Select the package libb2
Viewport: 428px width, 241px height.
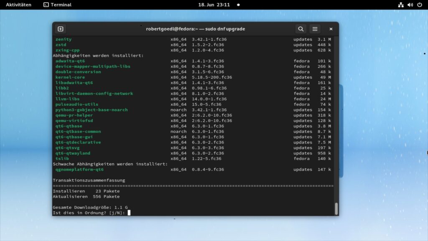point(62,88)
